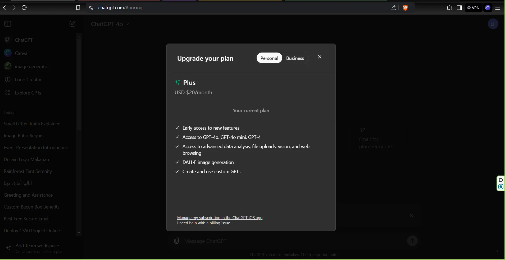This screenshot has height=260, width=505.
Task: Open the user profile avatar
Action: point(493,24)
